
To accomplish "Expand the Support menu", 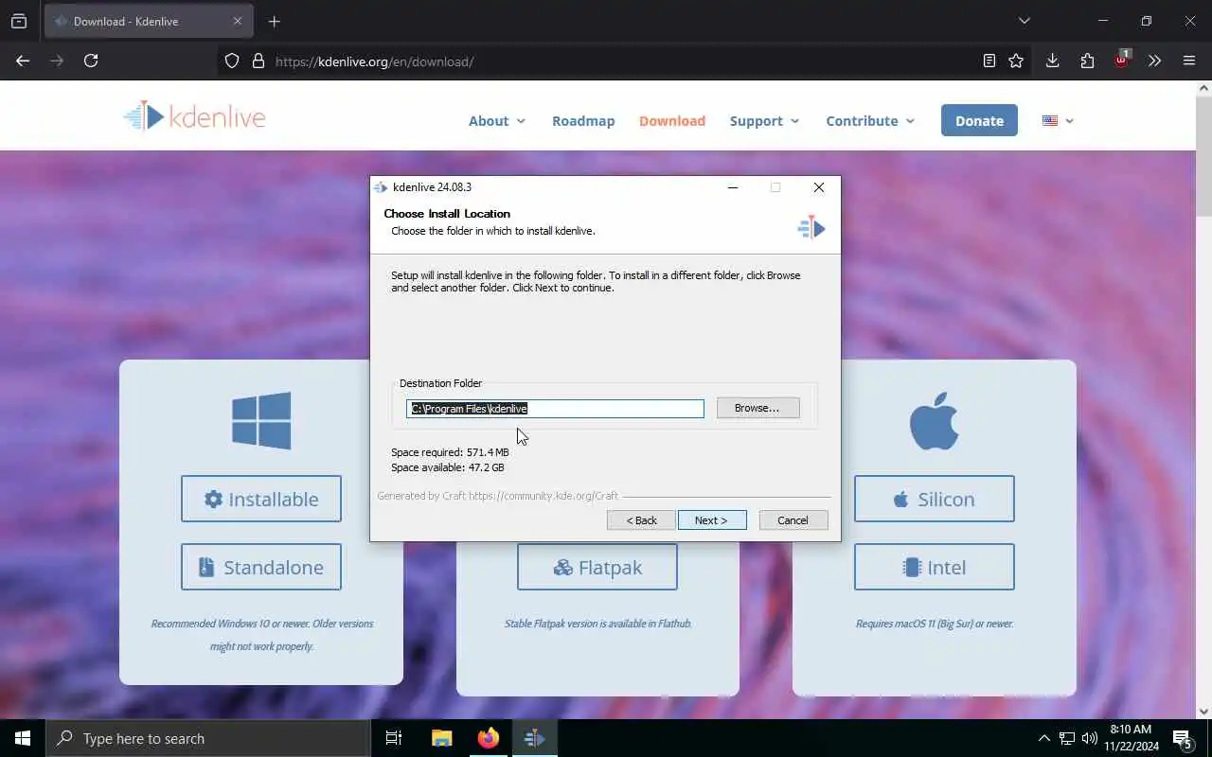I will (764, 121).
